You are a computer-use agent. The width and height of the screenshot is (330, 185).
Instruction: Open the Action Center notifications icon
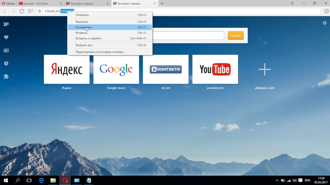(300, 180)
